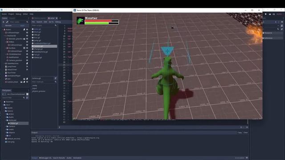285x160 pixels.
Task: Open the Help menu
Action: (32, 14)
